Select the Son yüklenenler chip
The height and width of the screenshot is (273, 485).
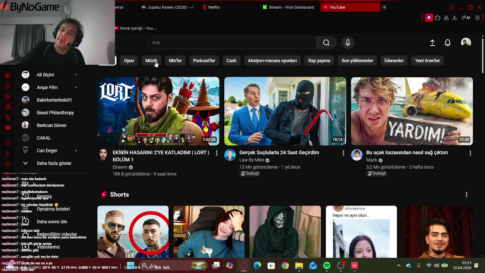[357, 61]
